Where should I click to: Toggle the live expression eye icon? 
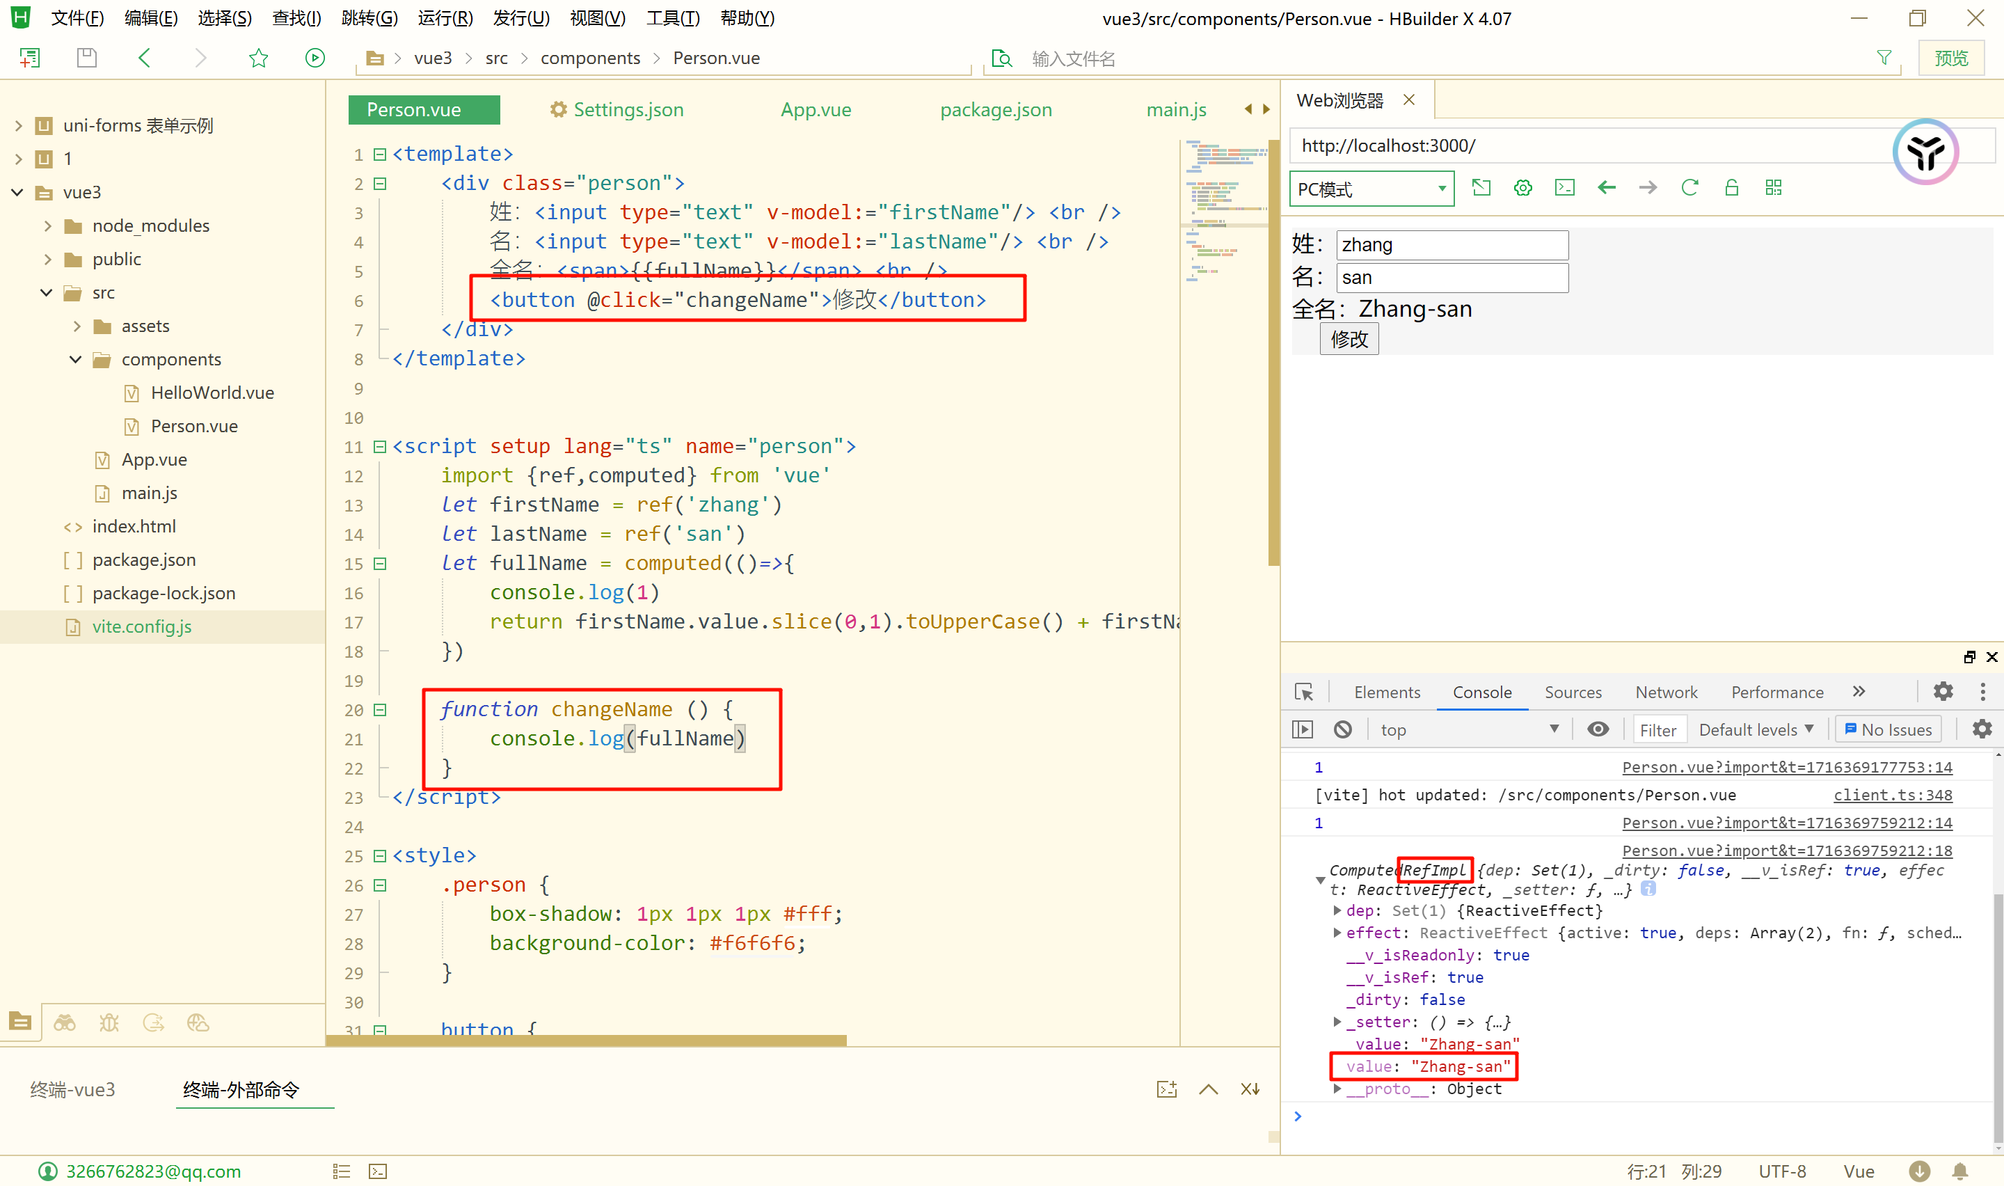click(1598, 729)
